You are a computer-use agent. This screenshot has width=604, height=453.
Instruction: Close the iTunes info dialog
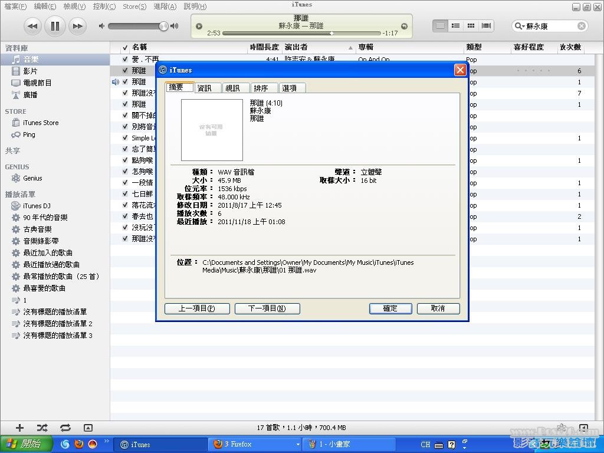[460, 70]
